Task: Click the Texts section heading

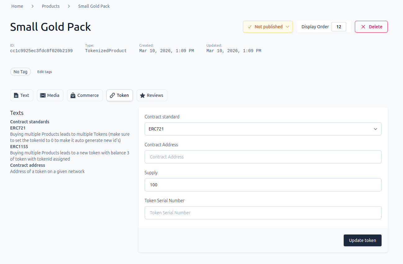Action: coord(17,113)
